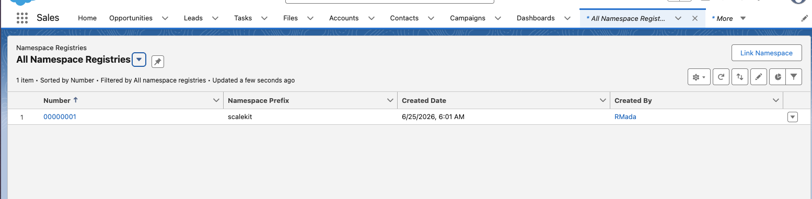The height and width of the screenshot is (199, 812).
Task: Open the App Launcher grid icon
Action: tap(22, 18)
